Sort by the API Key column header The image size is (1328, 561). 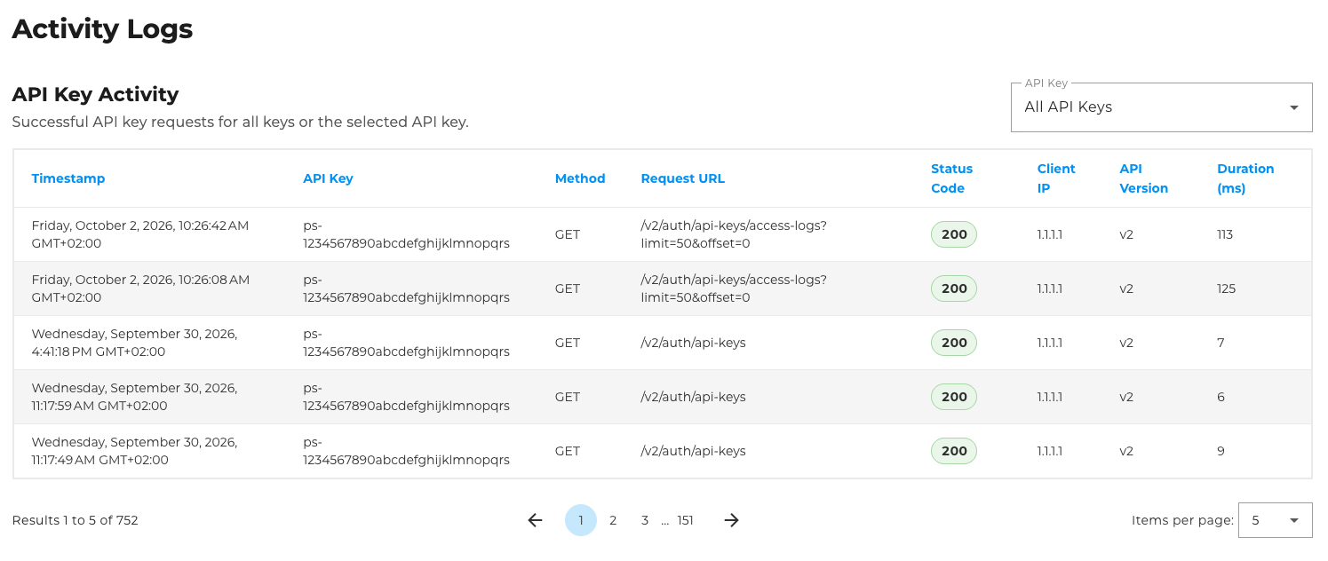(x=328, y=178)
